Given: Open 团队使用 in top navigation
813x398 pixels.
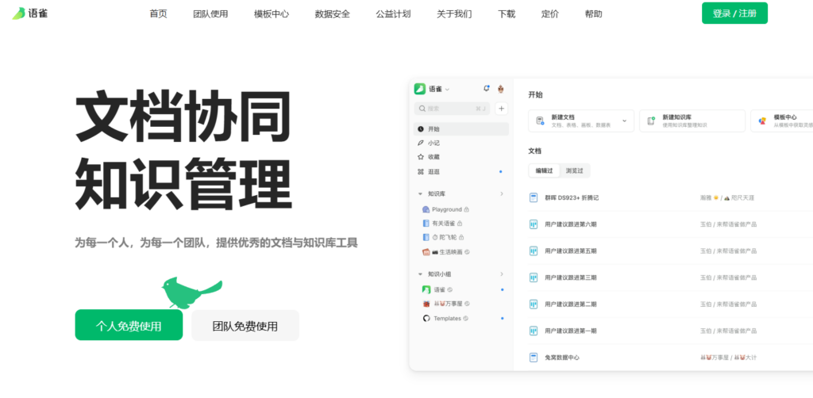Looking at the screenshot, I should point(210,14).
